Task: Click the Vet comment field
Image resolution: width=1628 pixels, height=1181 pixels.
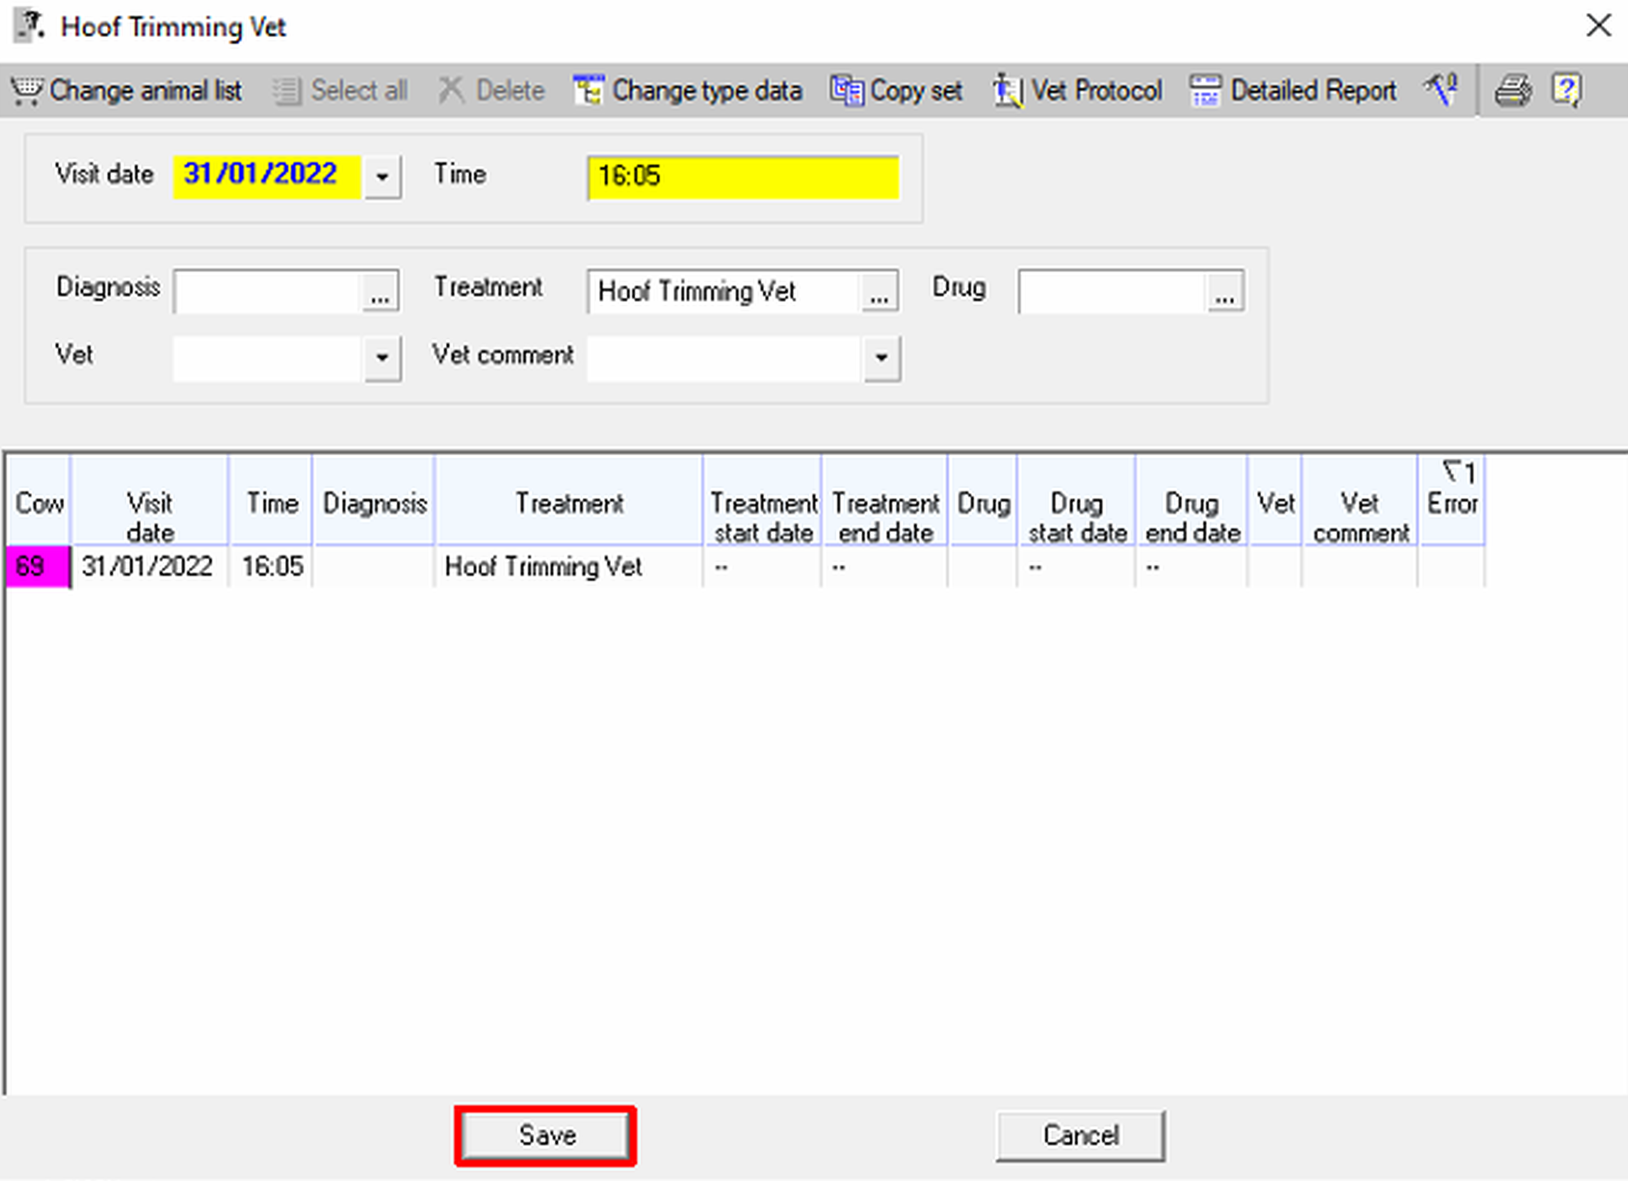Action: click(723, 358)
